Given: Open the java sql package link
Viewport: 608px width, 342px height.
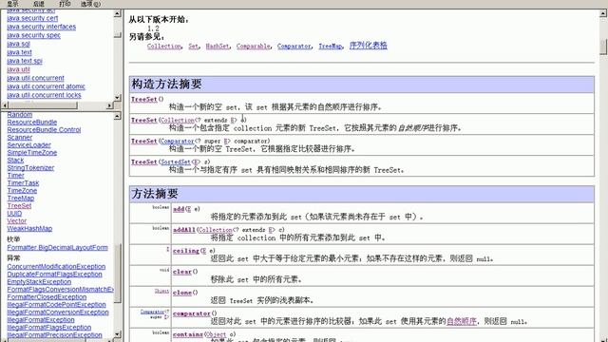Looking at the screenshot, I should (x=19, y=44).
